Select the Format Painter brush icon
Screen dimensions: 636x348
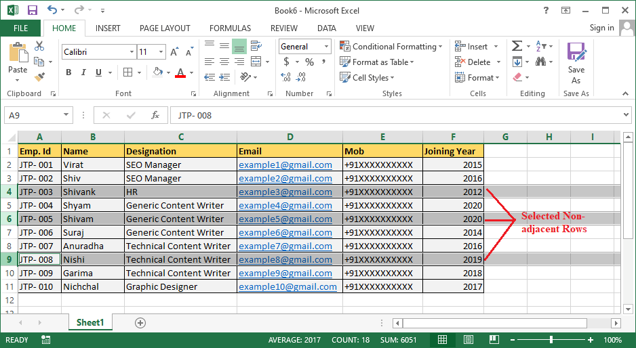[x=39, y=77]
